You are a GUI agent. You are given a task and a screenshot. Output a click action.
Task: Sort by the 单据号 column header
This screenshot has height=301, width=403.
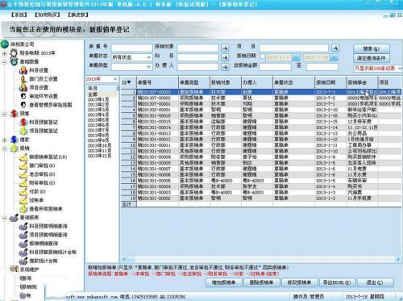[x=157, y=82]
